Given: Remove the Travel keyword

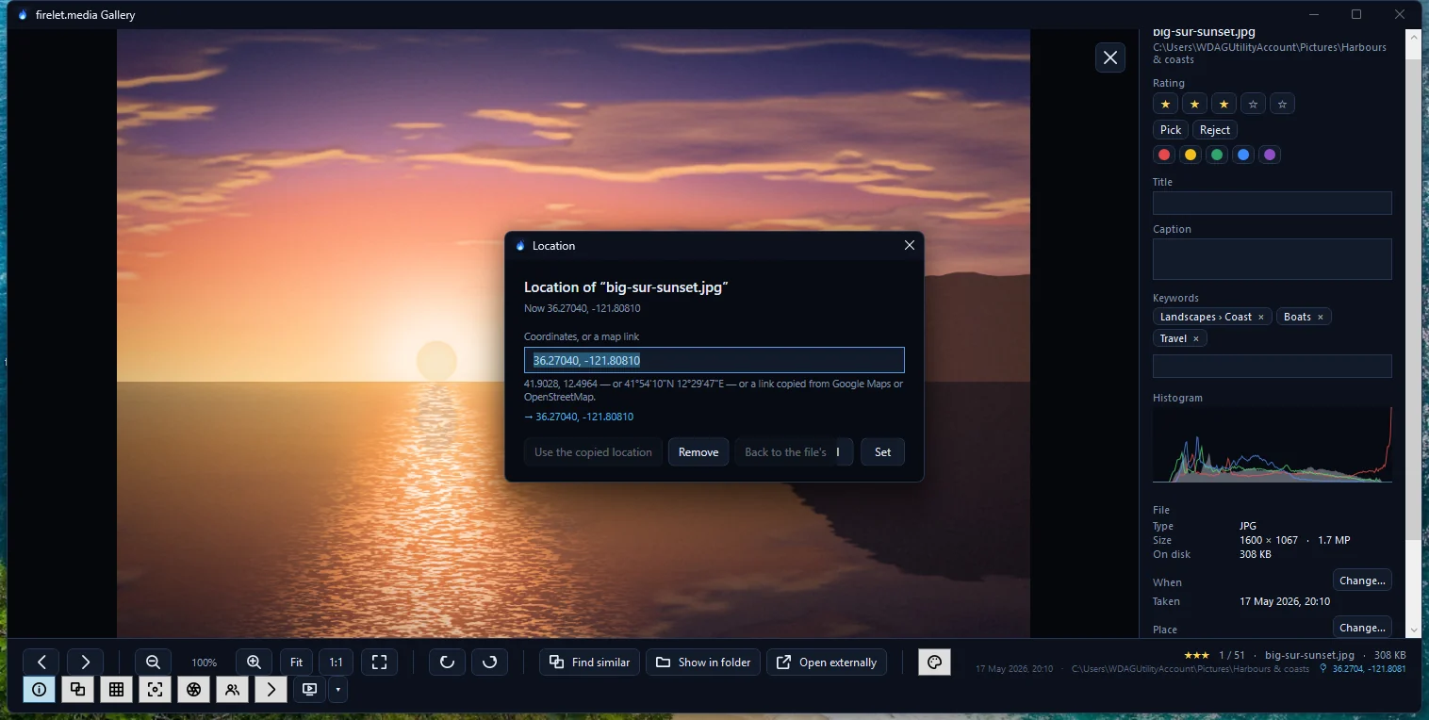Looking at the screenshot, I should point(1196,338).
